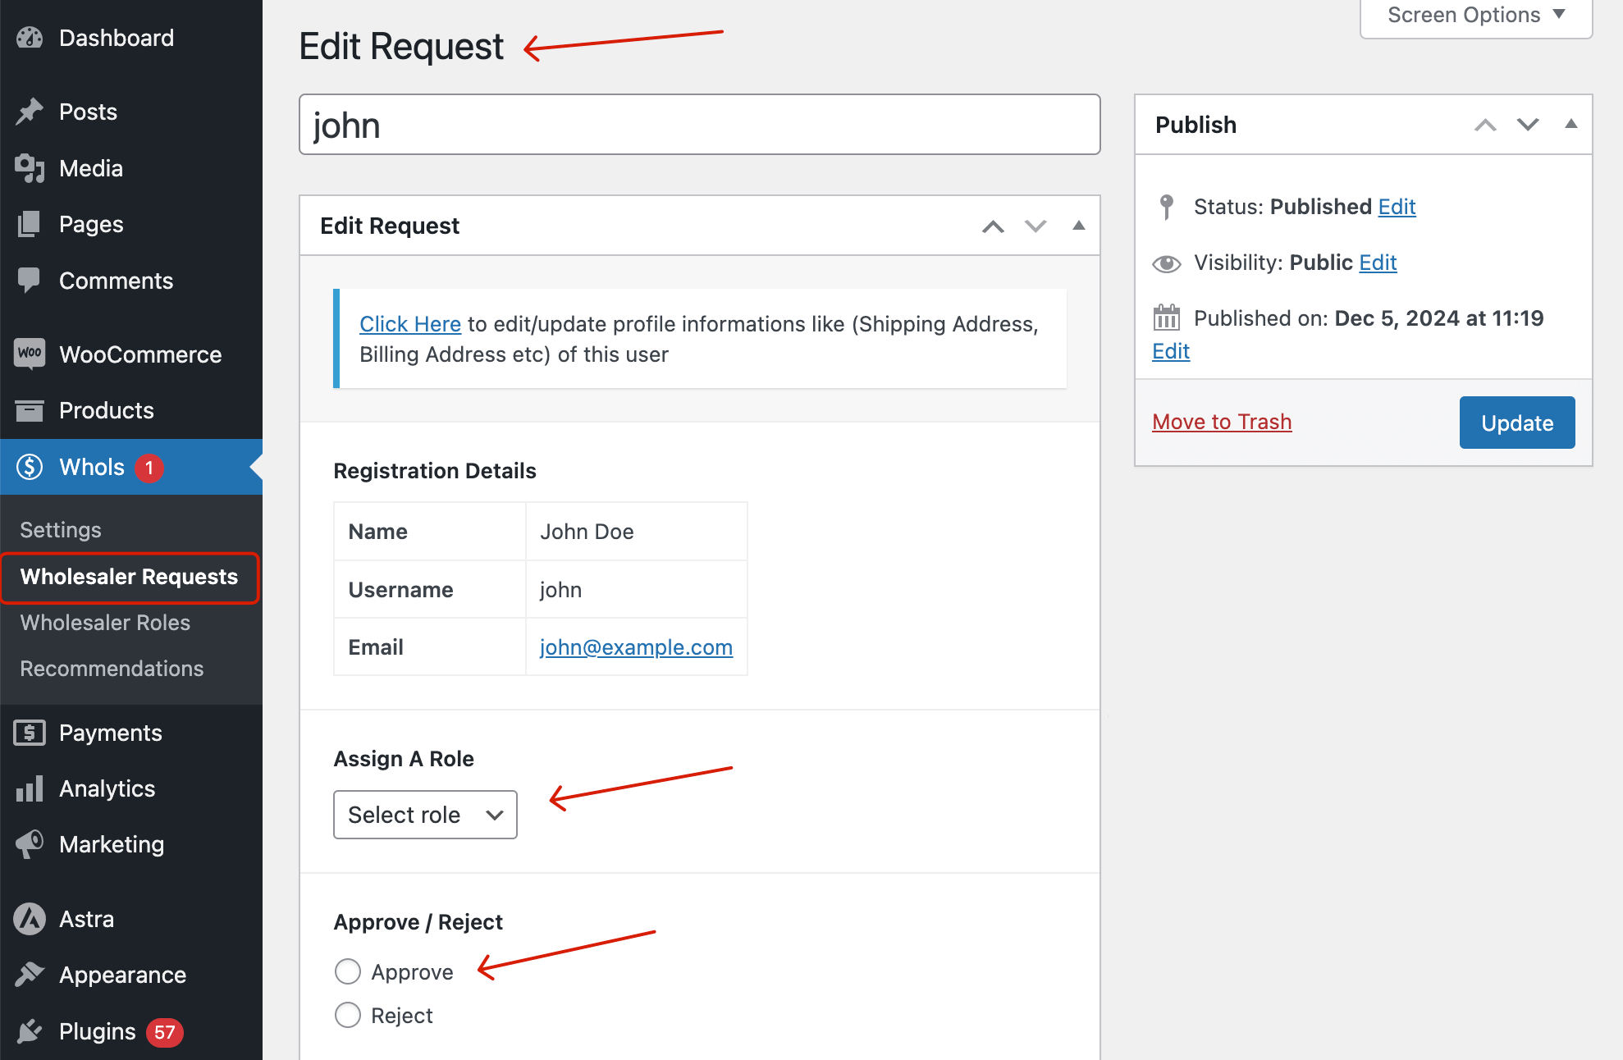The image size is (1623, 1060).
Task: Open Recommendations submenu
Action: click(x=112, y=669)
